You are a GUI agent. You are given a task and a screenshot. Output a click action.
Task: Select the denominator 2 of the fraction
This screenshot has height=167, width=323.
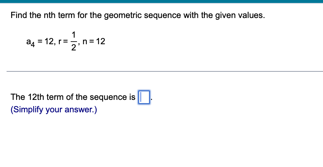74,47
